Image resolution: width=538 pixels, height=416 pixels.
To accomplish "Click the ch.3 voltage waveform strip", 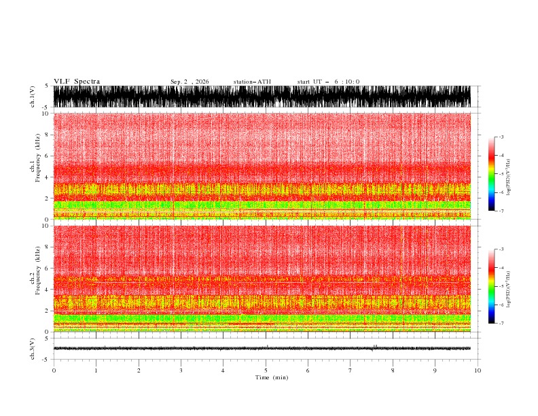I will (x=262, y=349).
